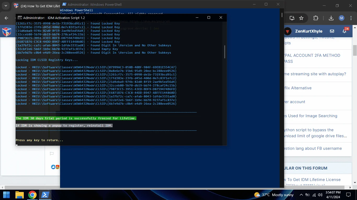Open the ZenKurtXhyle user avatar
Viewport: 357px width, 200px height.
(x=288, y=31)
